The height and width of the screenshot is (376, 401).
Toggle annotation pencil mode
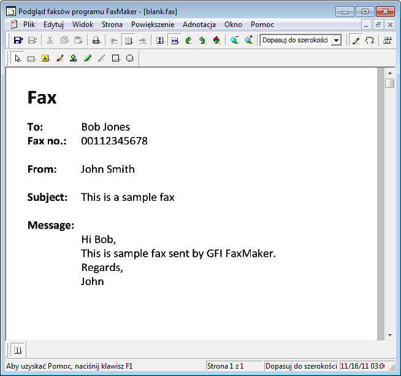(x=356, y=40)
